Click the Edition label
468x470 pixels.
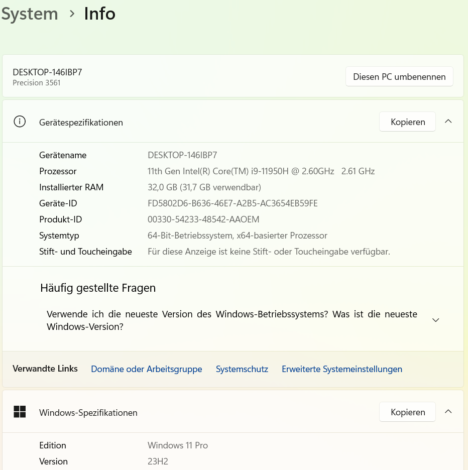click(x=52, y=445)
